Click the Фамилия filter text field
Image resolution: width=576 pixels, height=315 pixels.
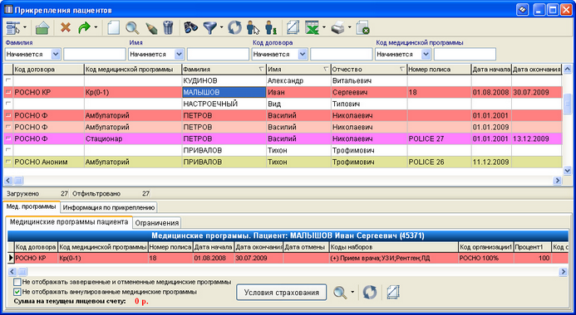[95, 54]
